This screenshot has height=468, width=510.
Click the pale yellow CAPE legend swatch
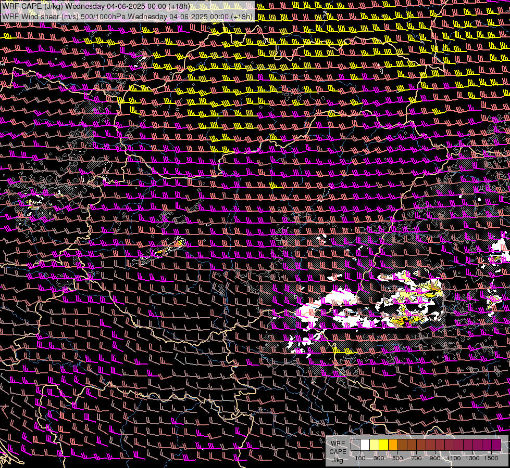(x=375, y=445)
